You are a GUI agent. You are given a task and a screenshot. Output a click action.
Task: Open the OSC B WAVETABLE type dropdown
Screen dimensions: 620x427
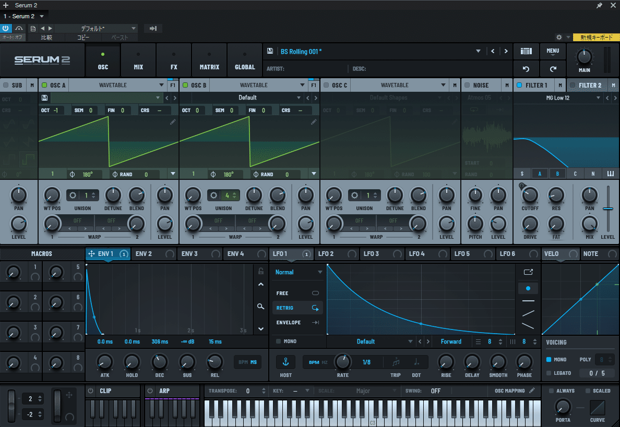pos(258,85)
